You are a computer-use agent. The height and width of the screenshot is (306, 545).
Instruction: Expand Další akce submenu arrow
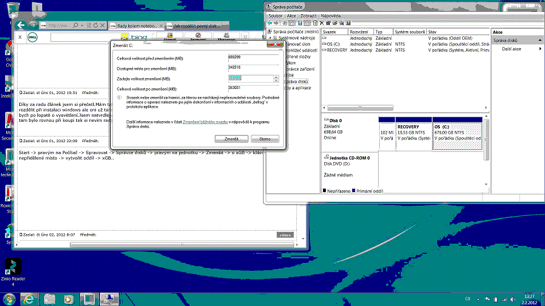click(x=540, y=49)
